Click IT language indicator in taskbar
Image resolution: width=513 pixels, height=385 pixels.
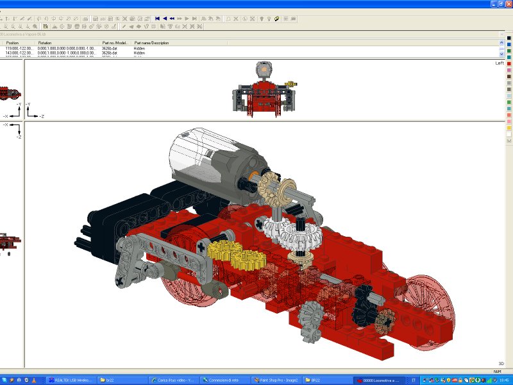[414, 380]
